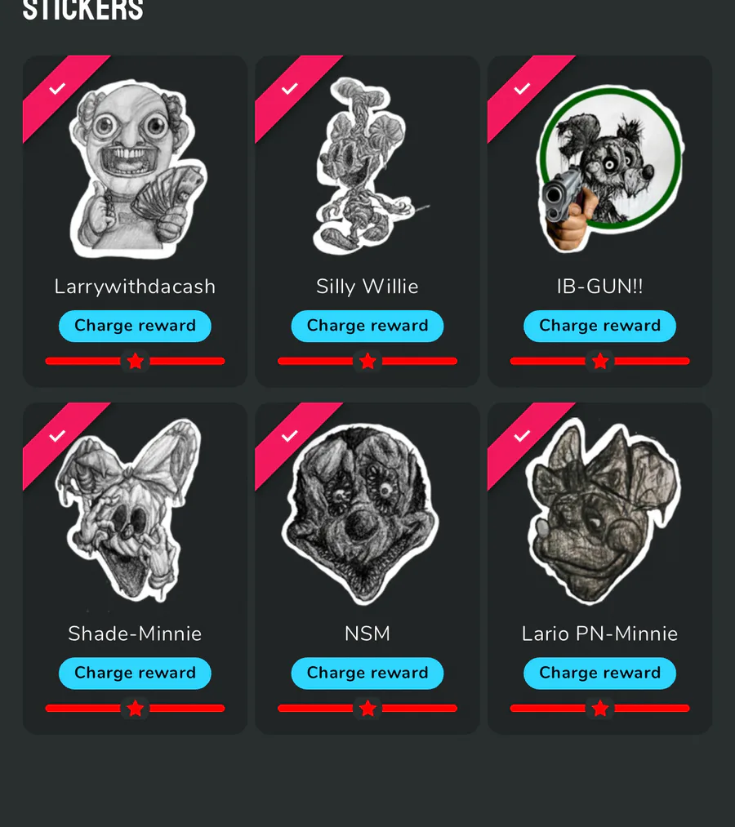Image resolution: width=735 pixels, height=827 pixels.
Task: Select the red star under Shade-Minnie
Action: (135, 709)
